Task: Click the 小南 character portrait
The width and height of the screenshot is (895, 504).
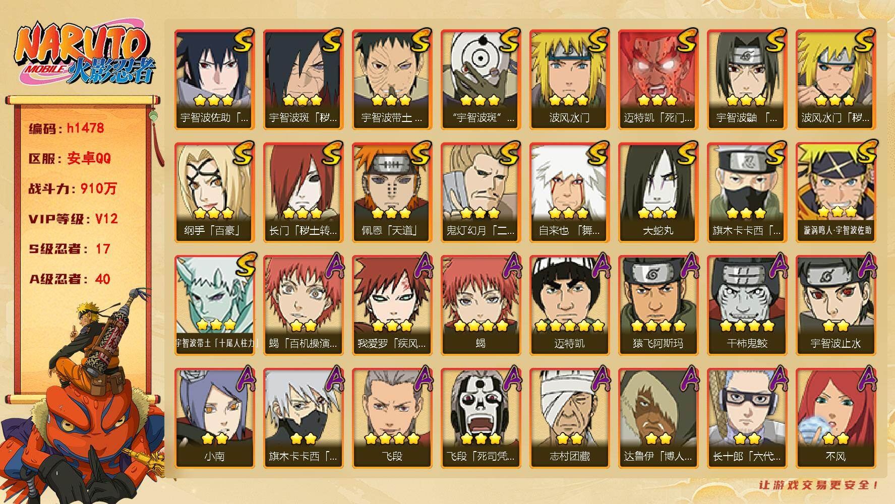Action: [214, 418]
